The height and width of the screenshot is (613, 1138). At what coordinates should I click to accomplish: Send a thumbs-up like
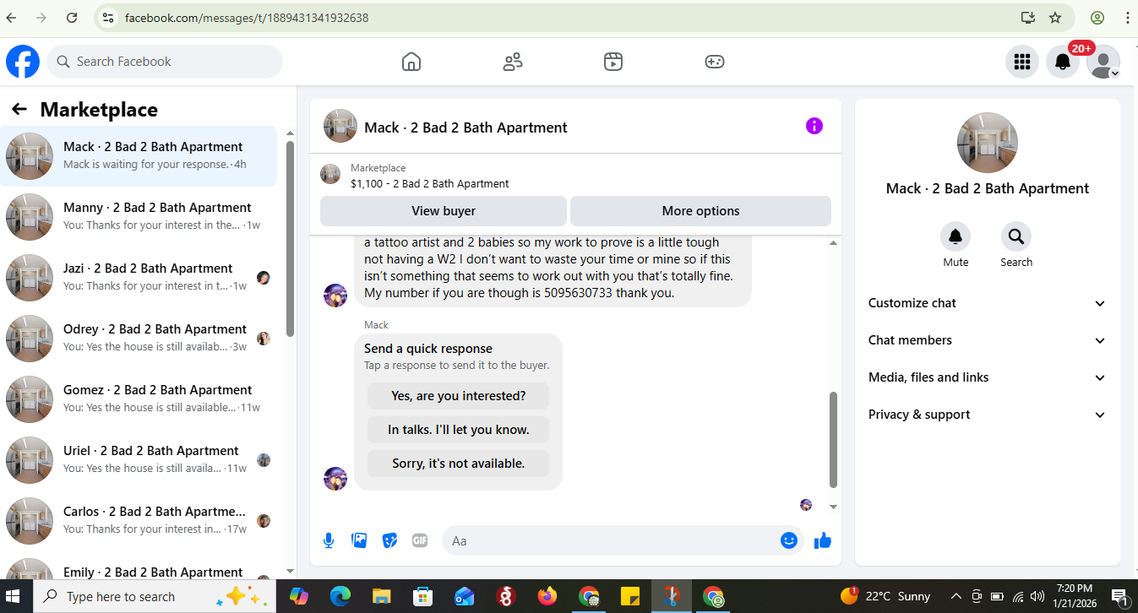(x=823, y=540)
